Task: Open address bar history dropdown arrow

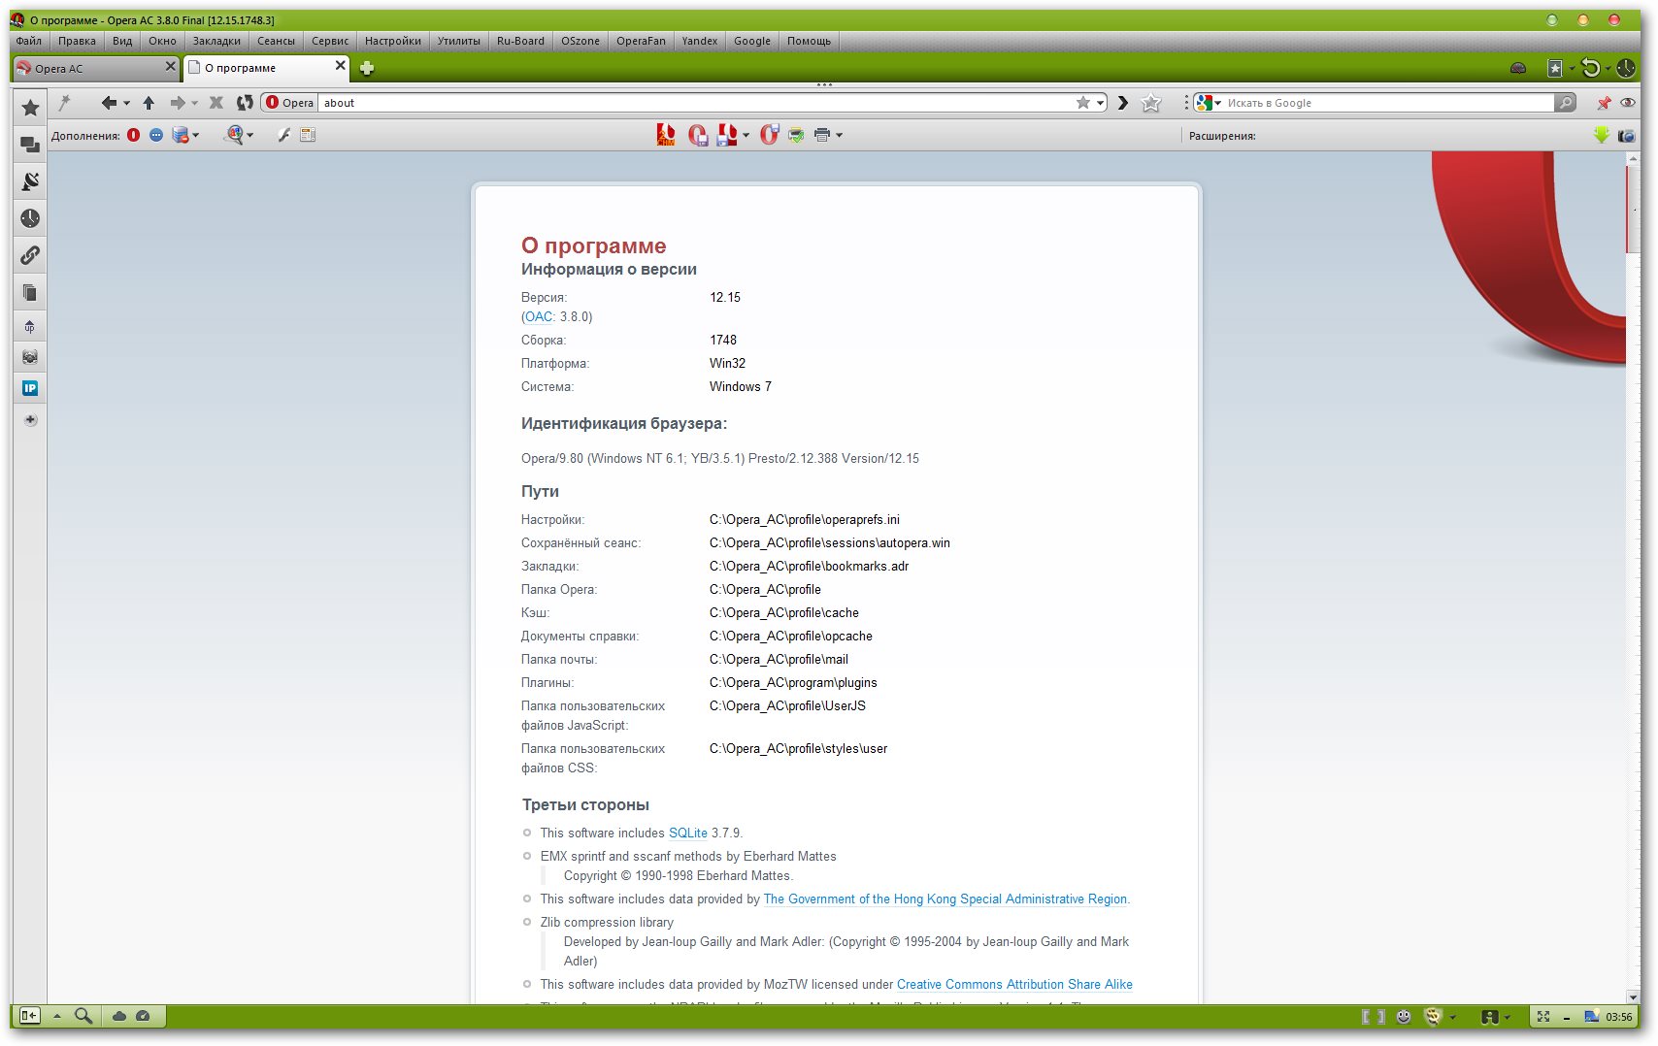Action: (1101, 103)
